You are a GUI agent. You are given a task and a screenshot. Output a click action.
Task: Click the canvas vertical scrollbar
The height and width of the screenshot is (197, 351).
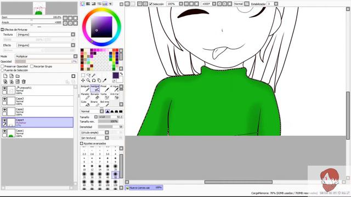coord(348,115)
